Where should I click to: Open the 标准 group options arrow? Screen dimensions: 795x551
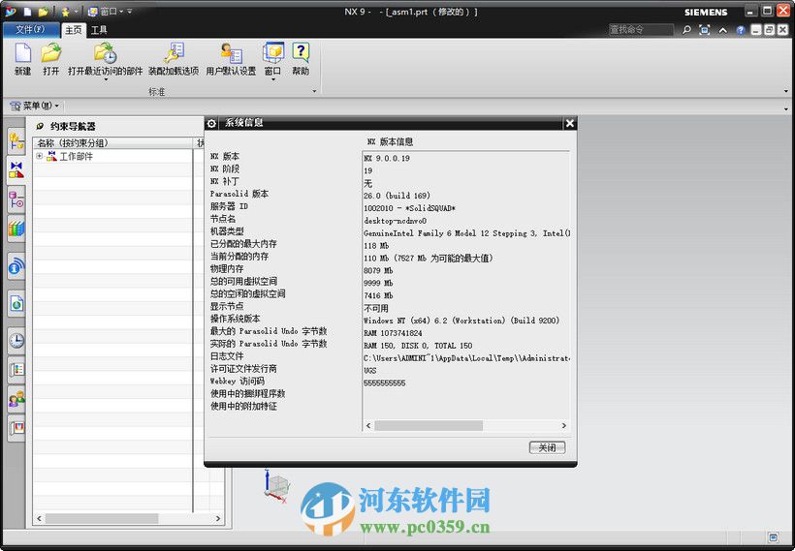[314, 92]
